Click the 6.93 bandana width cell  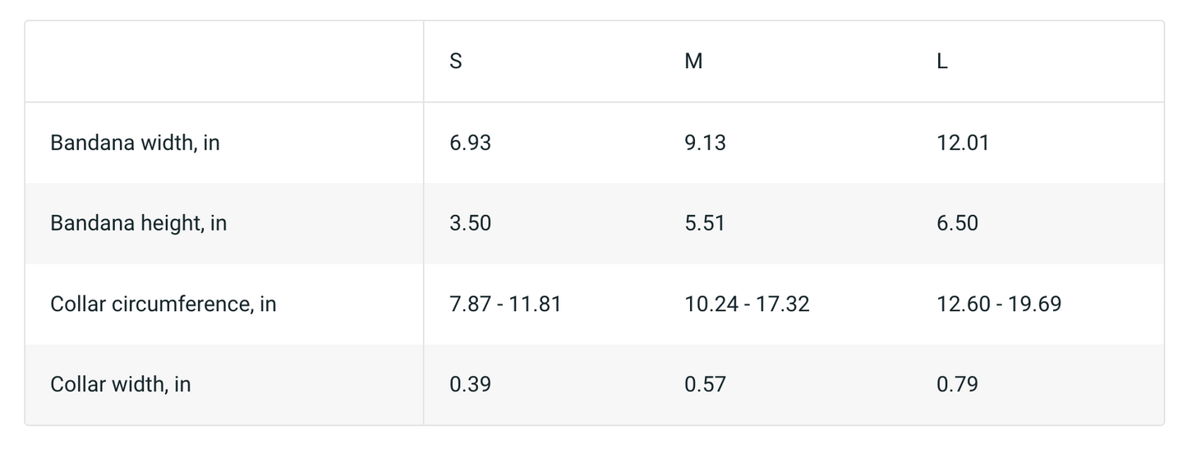tap(470, 143)
